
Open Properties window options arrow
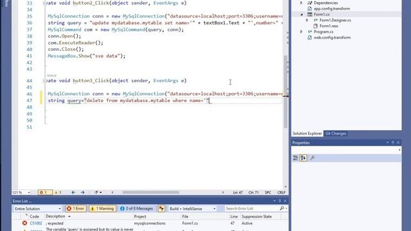tap(387, 142)
